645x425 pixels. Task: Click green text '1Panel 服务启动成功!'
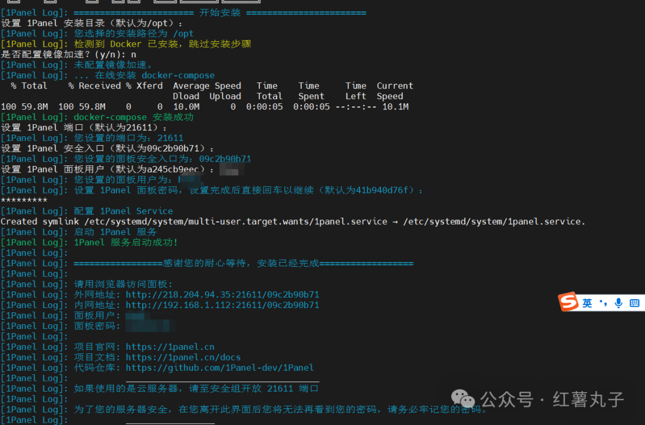[x=126, y=242]
